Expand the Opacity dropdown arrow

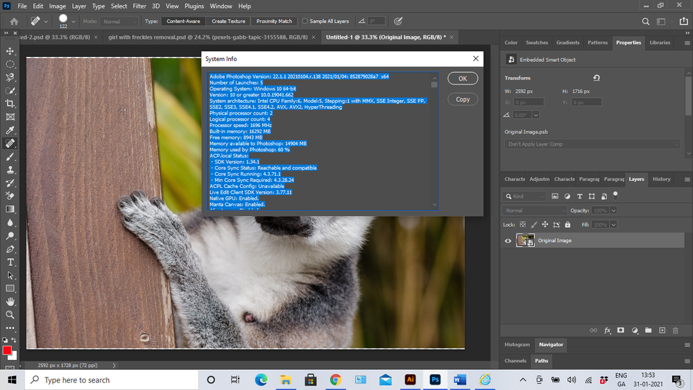click(x=613, y=210)
